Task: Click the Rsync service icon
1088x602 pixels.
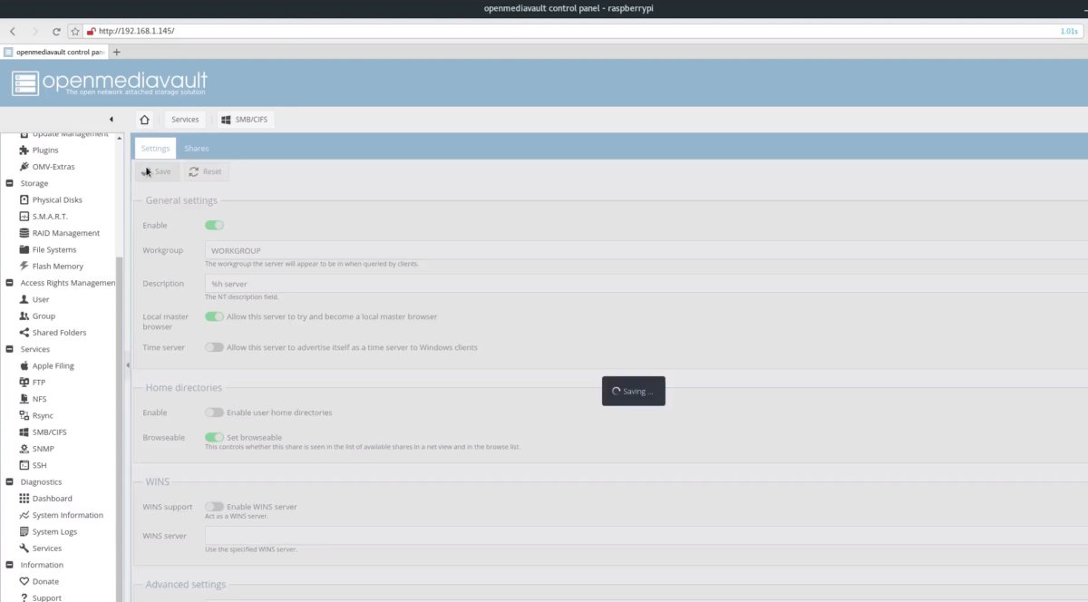Action: [24, 415]
